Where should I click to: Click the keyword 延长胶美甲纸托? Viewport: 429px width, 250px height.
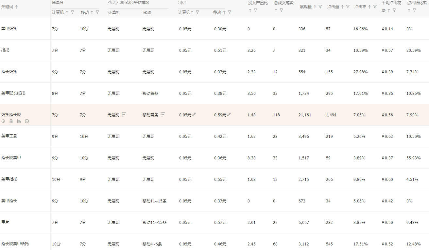(x=15, y=244)
